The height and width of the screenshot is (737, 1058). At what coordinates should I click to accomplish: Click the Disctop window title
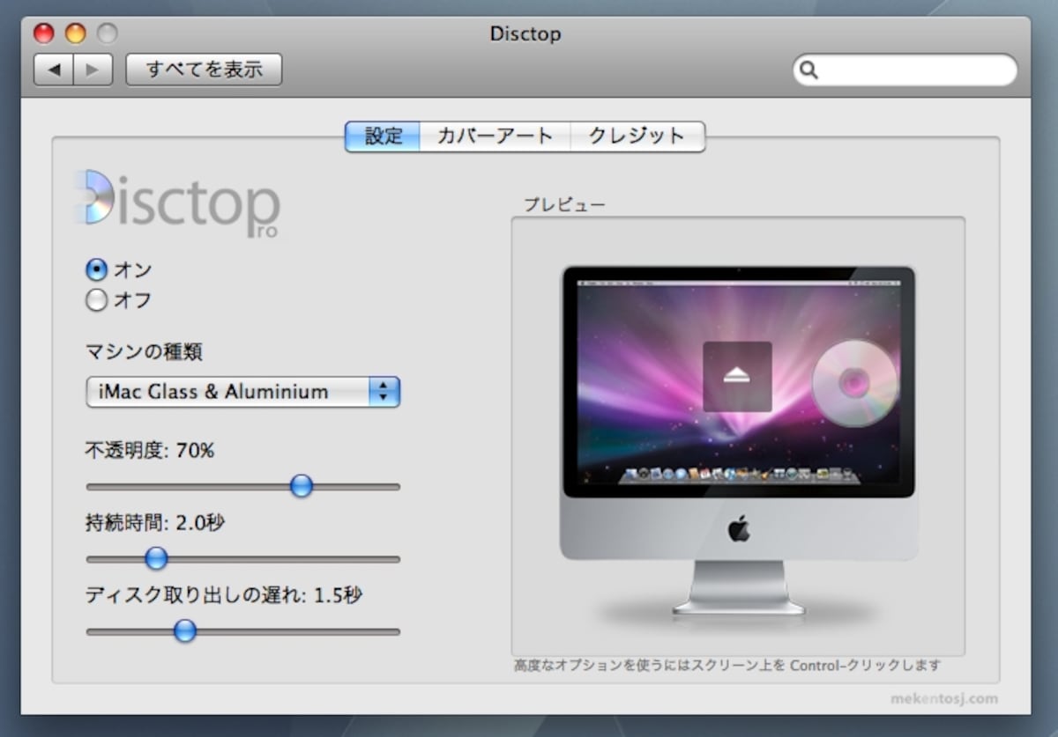[525, 34]
